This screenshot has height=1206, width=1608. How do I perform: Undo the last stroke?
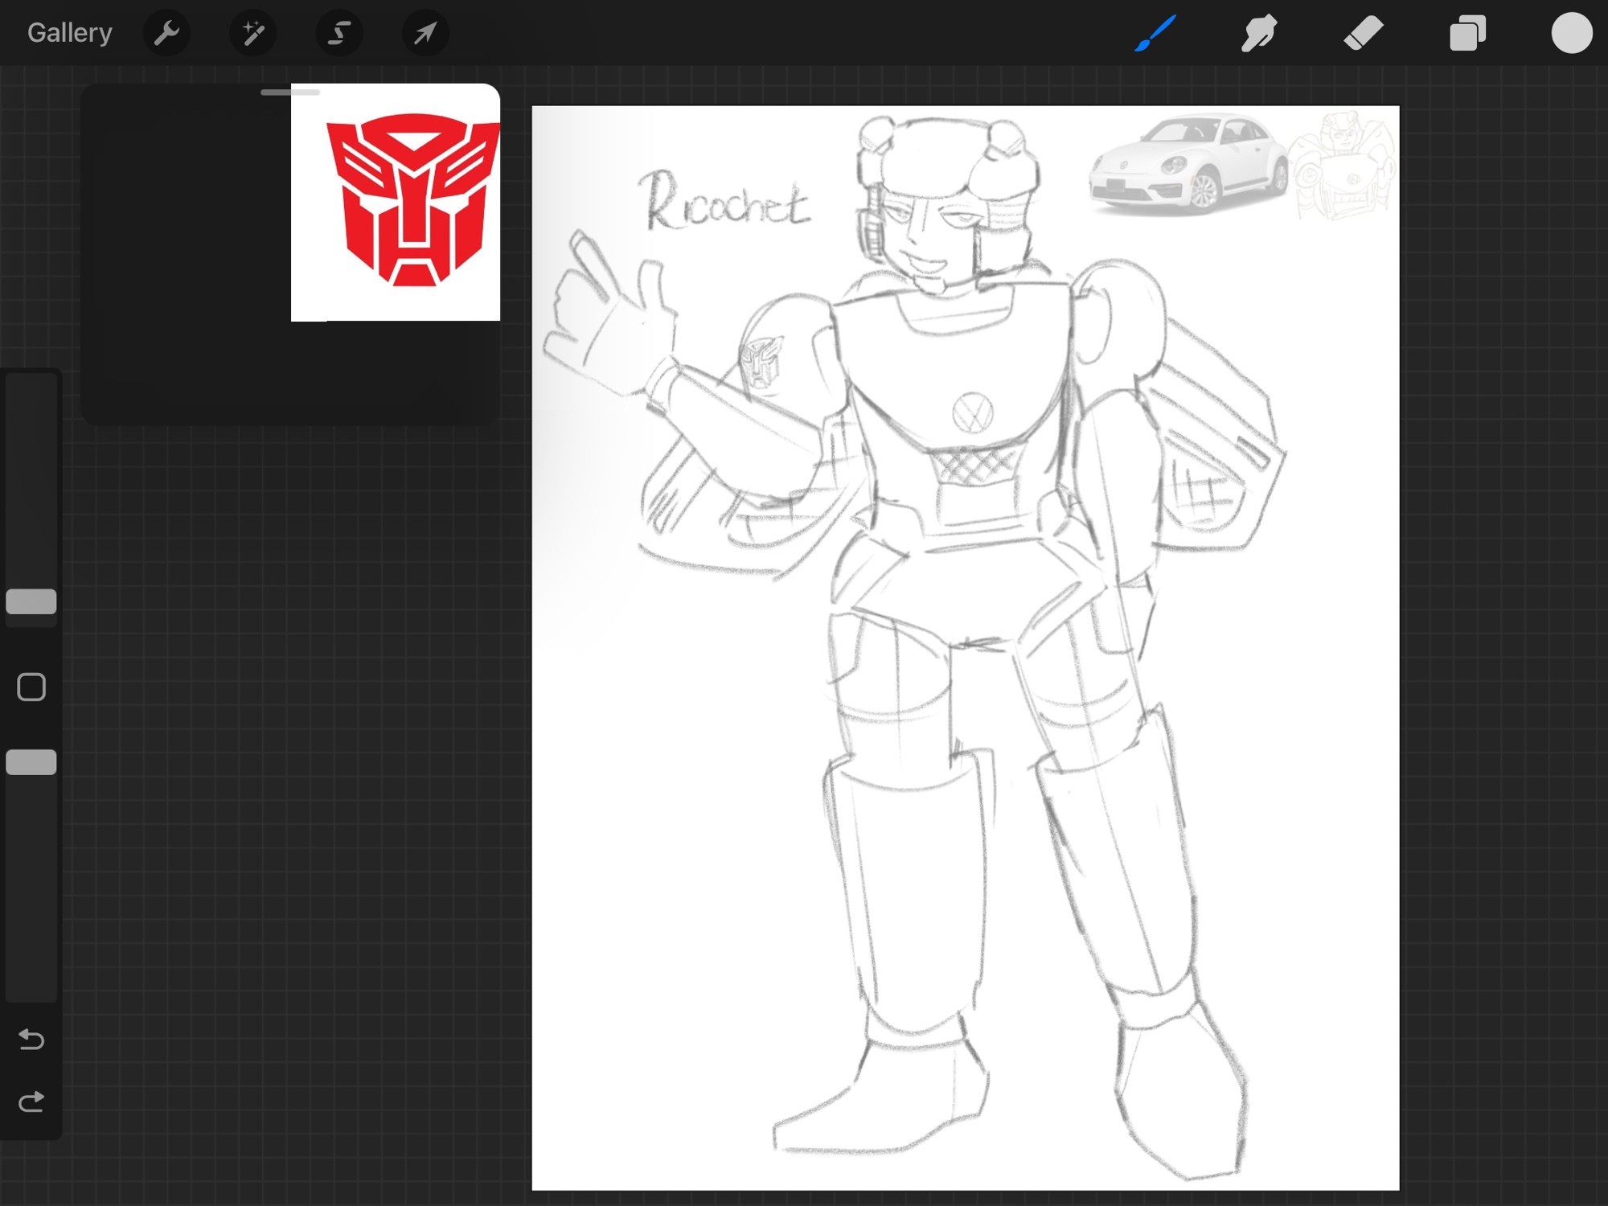click(31, 1040)
